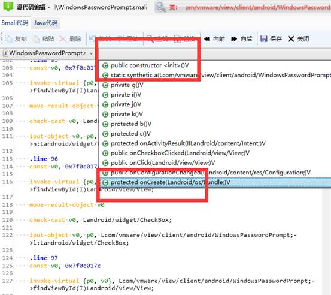This screenshot has width=331, height=295.
Task: Click the source editor title \WindowsPasswordPrompt.smali
Action: coord(101,7)
